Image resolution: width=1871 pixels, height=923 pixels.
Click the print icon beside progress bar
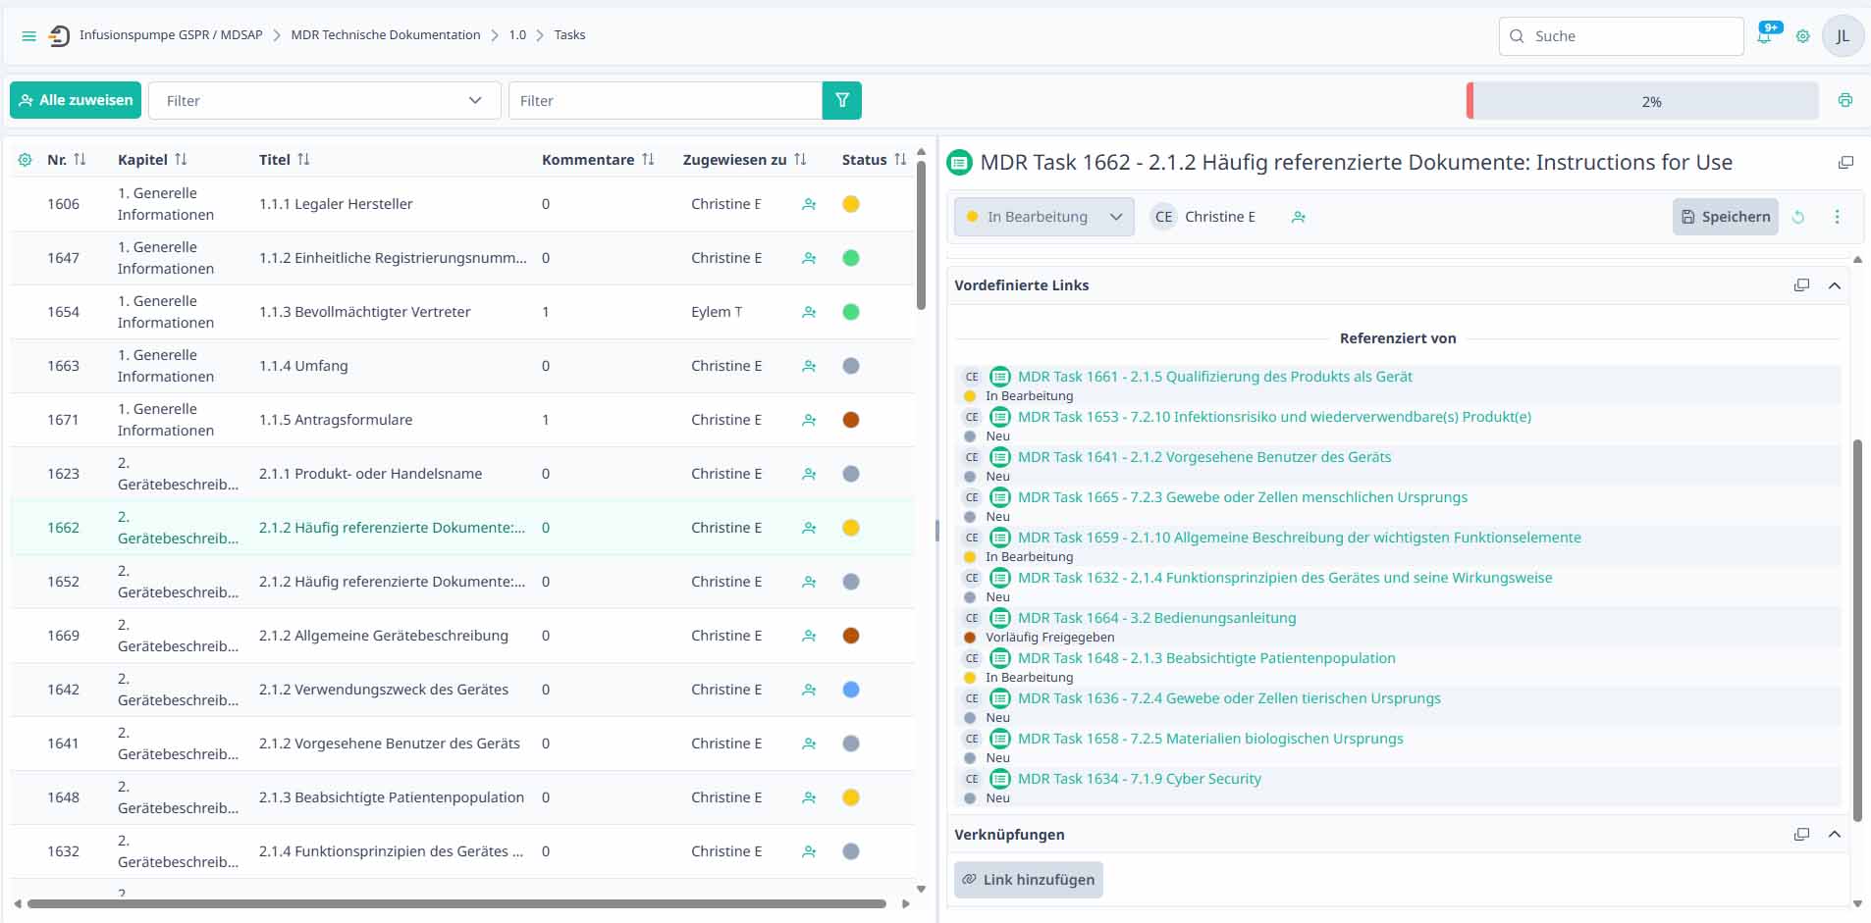pos(1845,100)
